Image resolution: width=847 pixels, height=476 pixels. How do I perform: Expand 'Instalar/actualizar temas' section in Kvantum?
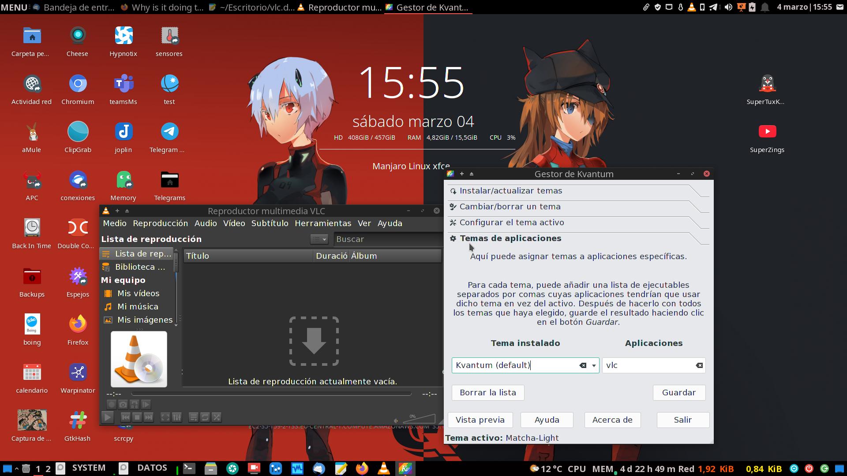tap(578, 191)
